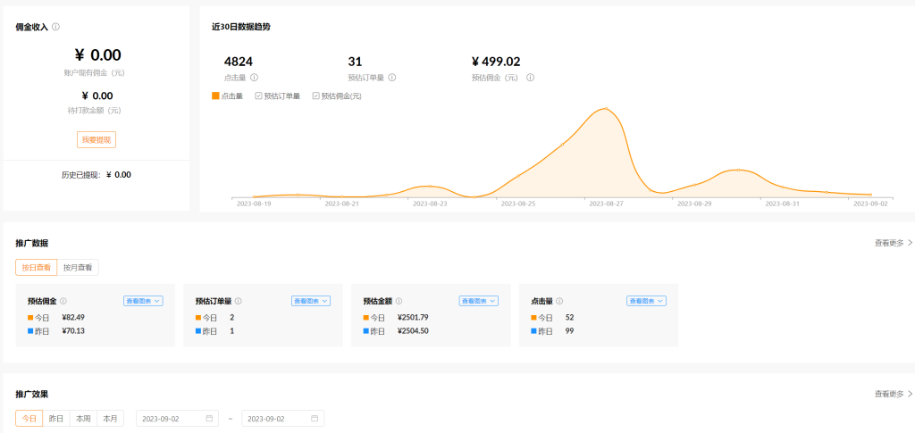The height and width of the screenshot is (433, 915).
Task: Click info icon in 预估金额 card
Action: point(399,301)
